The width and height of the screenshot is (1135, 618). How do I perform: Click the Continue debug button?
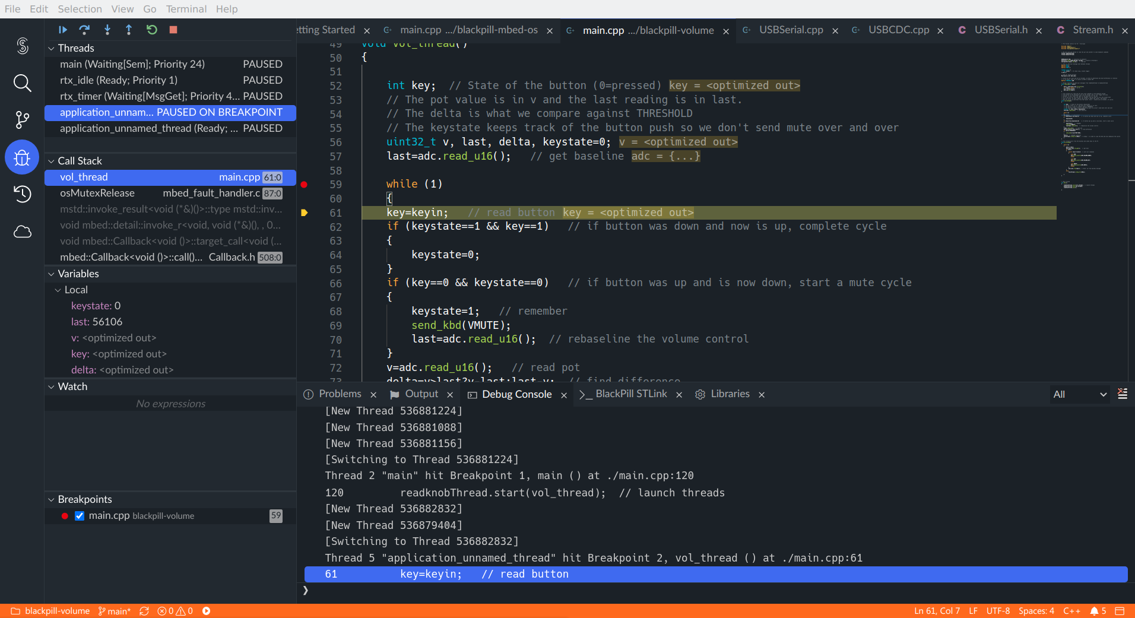point(62,30)
